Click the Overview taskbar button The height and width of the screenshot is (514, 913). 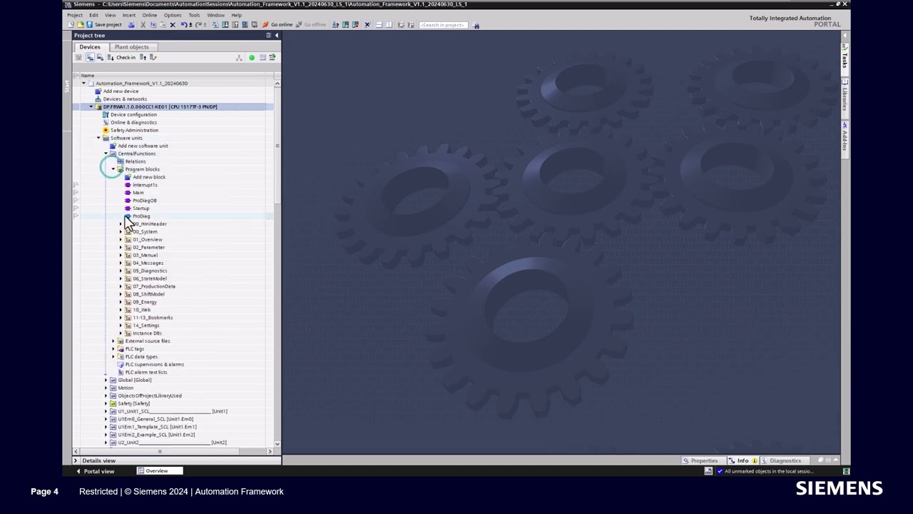pyautogui.click(x=159, y=471)
